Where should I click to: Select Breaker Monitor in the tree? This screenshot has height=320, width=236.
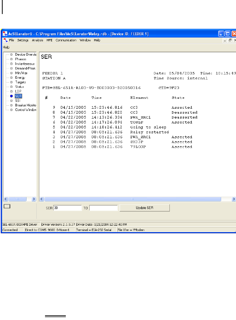[26, 105]
